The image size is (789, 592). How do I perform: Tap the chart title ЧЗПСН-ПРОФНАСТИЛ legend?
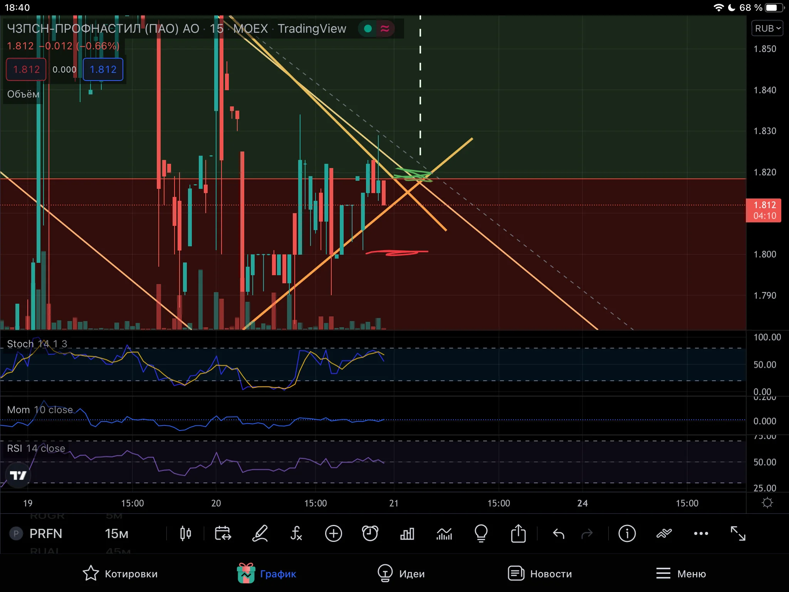click(x=176, y=29)
